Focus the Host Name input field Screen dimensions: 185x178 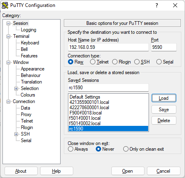(108, 47)
